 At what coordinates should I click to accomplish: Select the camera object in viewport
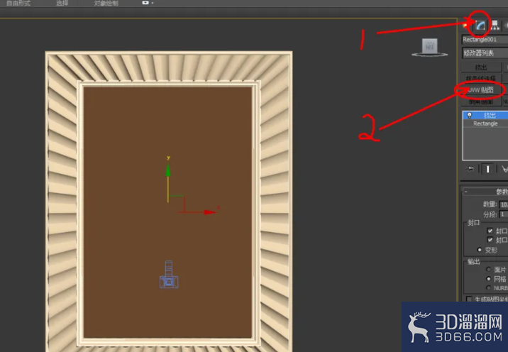click(x=169, y=275)
